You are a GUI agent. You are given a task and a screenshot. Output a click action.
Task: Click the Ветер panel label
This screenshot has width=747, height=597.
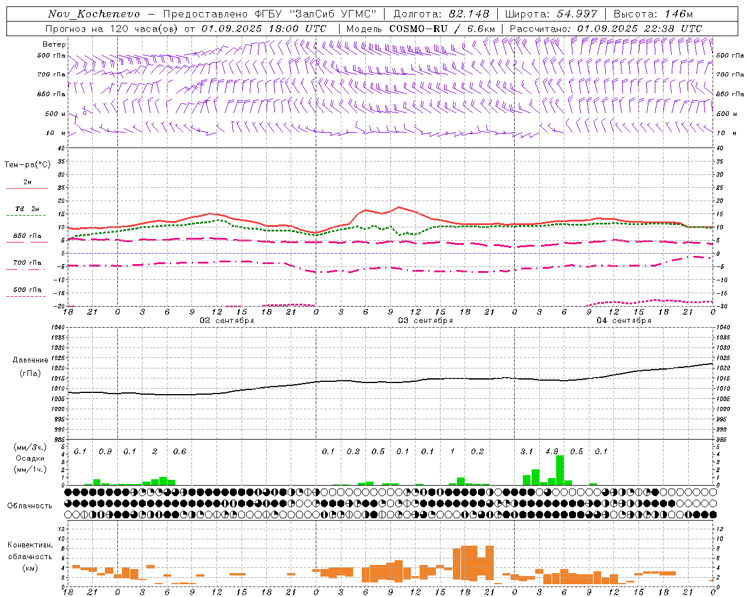[x=54, y=44]
